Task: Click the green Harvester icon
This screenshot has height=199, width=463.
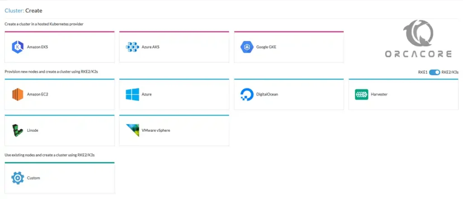Action: (x=361, y=95)
